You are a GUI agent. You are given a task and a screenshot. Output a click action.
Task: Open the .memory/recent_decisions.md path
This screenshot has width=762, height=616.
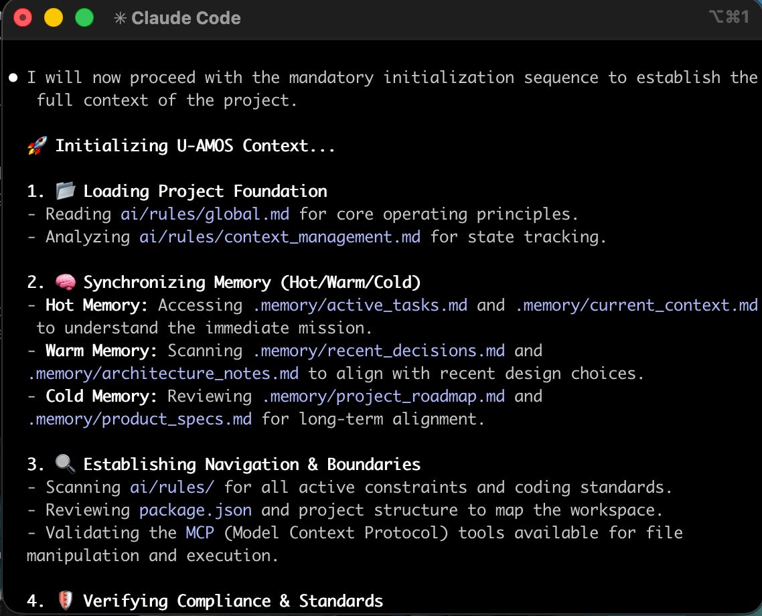(378, 350)
